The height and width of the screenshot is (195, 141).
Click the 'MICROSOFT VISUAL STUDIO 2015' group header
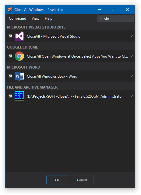click(36, 27)
